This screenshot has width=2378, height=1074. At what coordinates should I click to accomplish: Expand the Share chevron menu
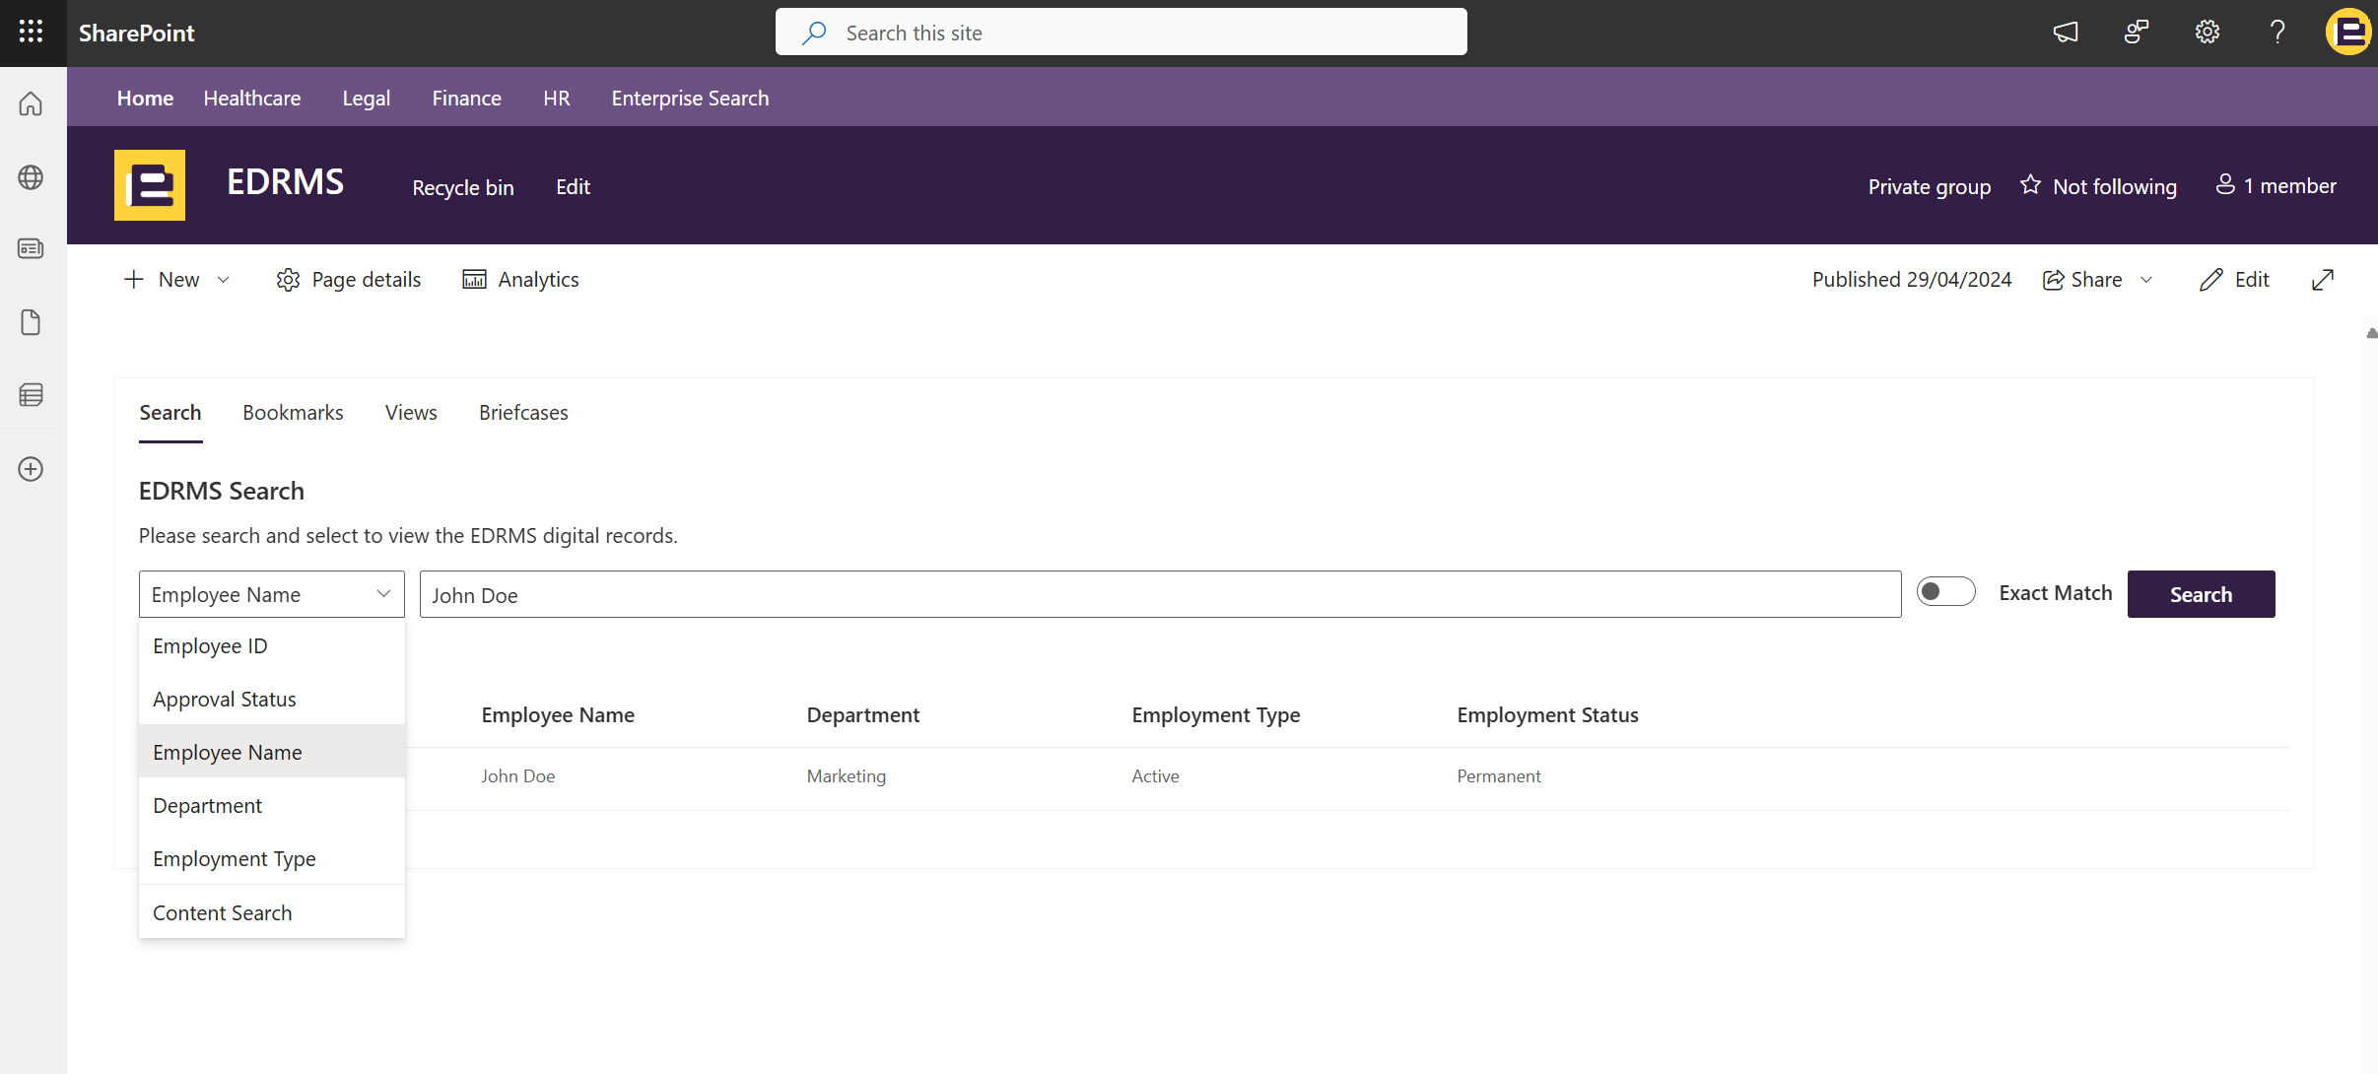pos(2146,280)
